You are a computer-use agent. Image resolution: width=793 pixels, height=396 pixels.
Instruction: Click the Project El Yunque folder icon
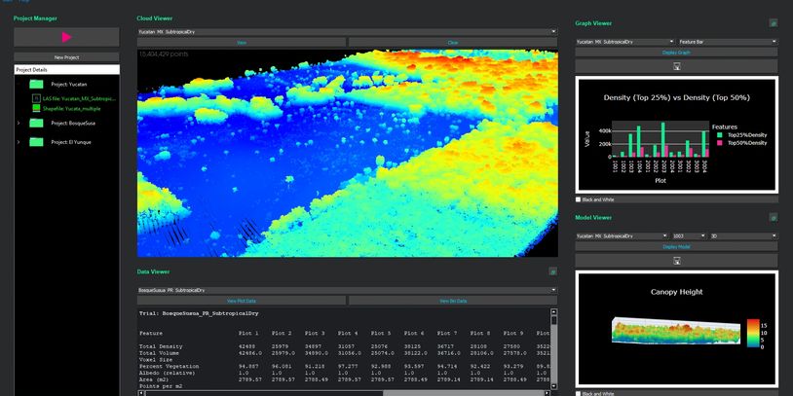(x=36, y=142)
